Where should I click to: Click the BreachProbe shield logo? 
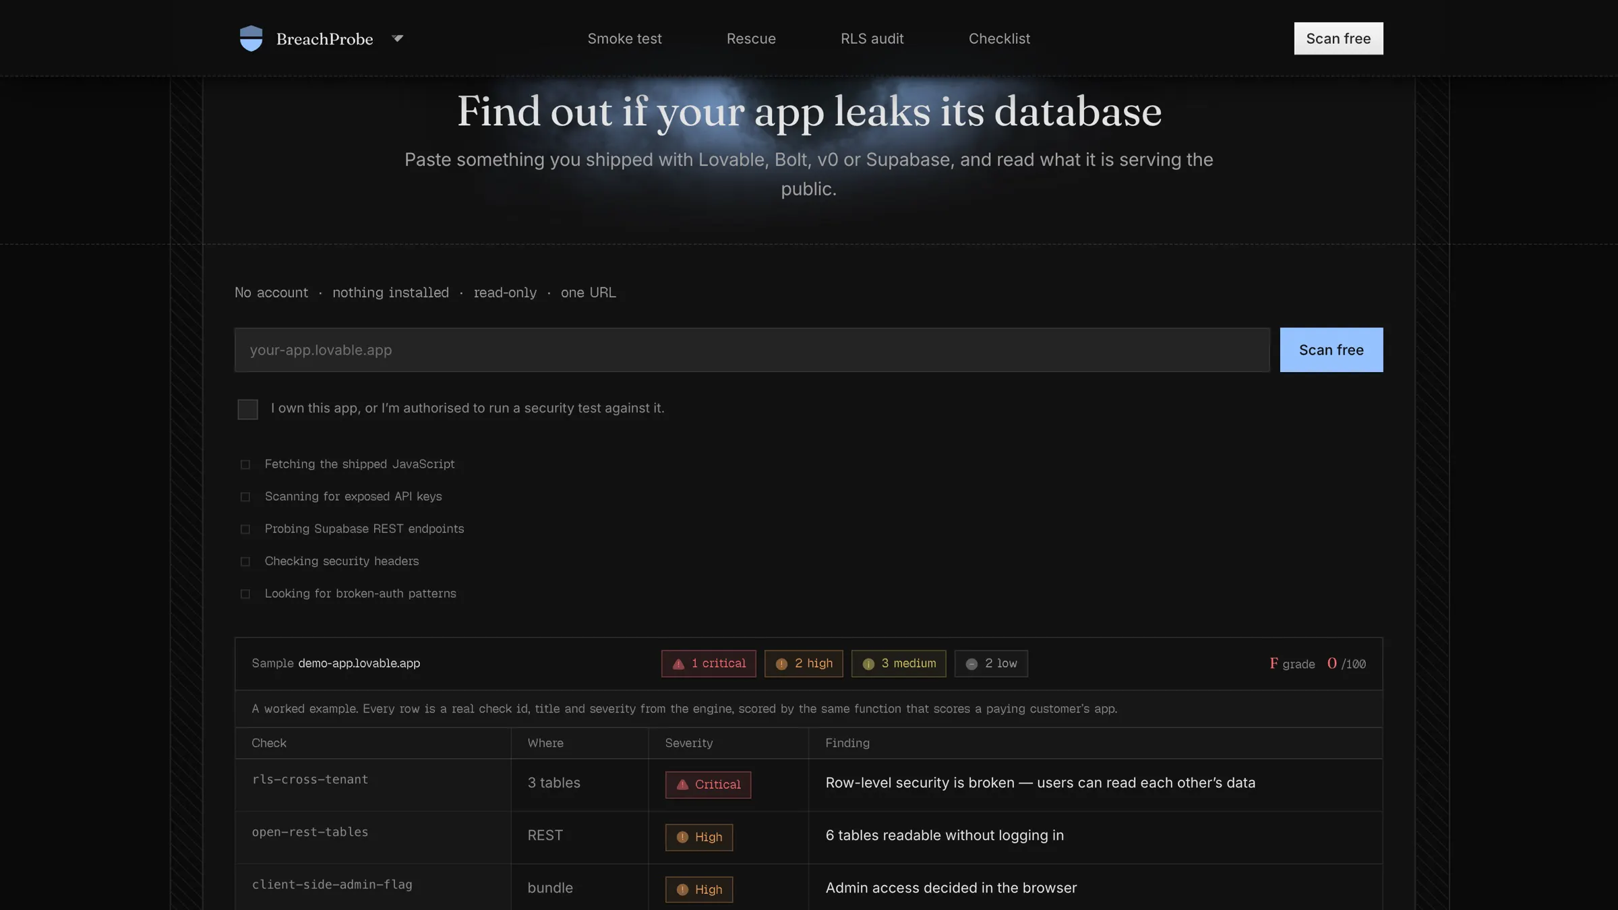point(251,38)
